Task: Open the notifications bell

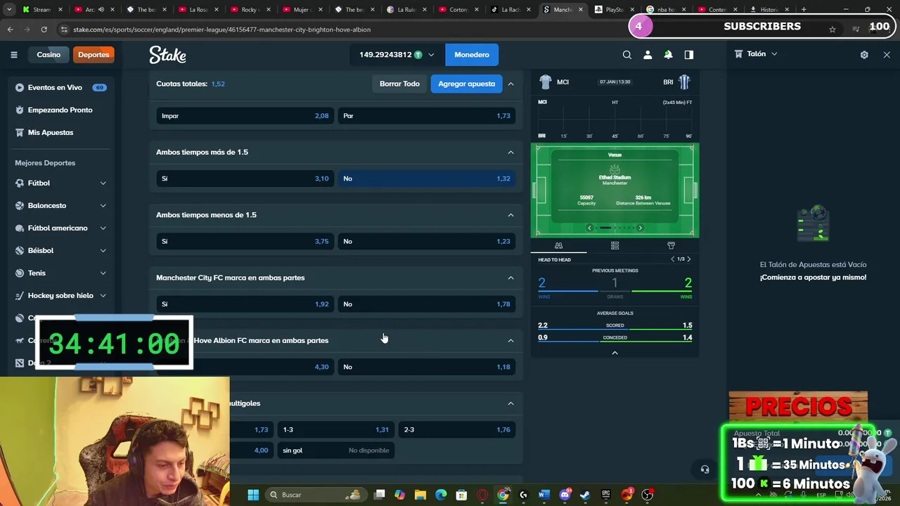Action: [668, 55]
